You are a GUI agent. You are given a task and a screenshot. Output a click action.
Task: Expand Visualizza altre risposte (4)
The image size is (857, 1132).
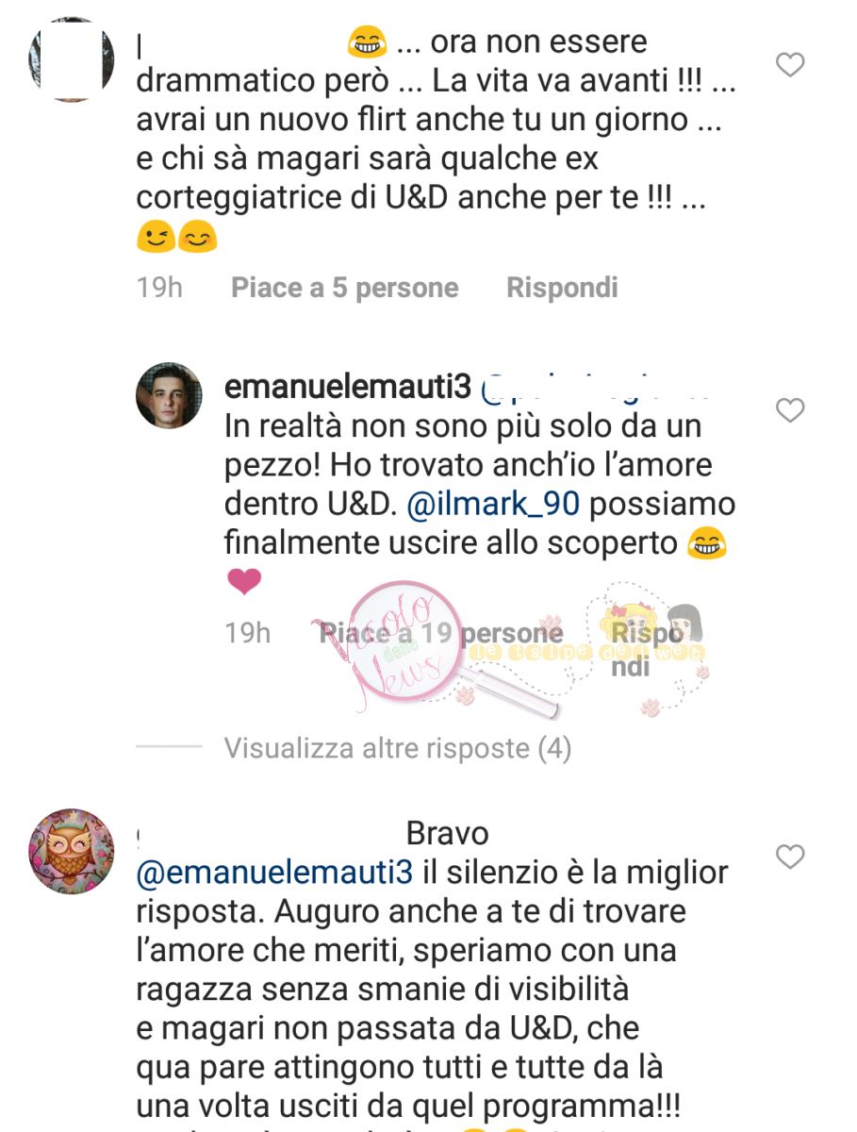(398, 748)
